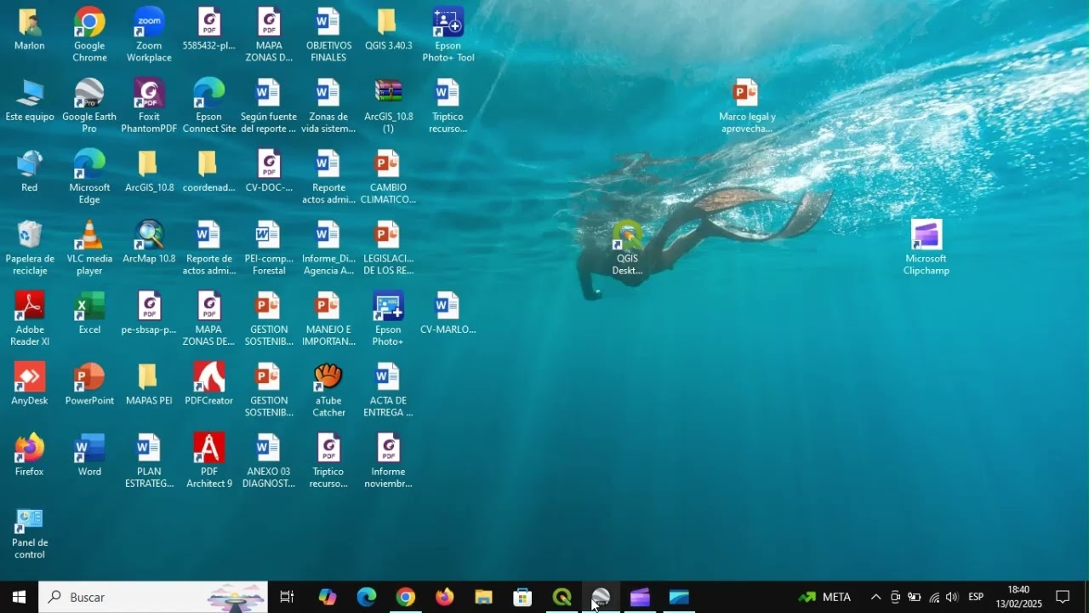Open the QGIS 3.40.3 folder
The width and height of the screenshot is (1089, 613).
[x=388, y=30]
